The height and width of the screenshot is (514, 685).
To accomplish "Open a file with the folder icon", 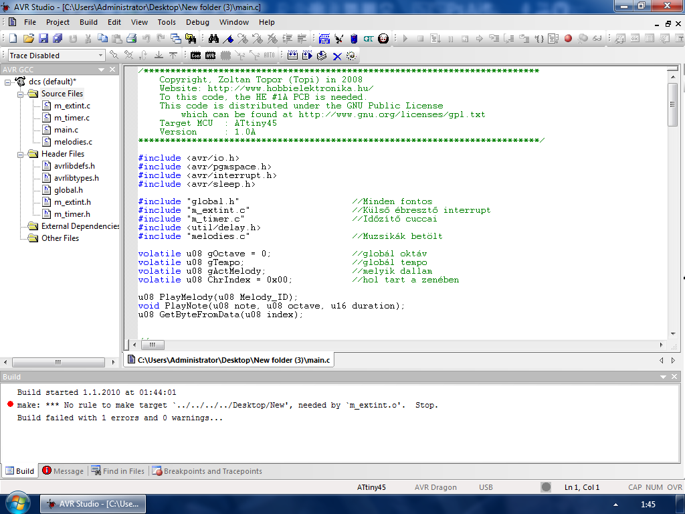I will tap(28, 38).
